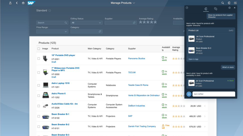Select the 7" Widescreen Portable DVD row checkbox
The height and width of the screenshot is (136, 243).
click(x=39, y=72)
